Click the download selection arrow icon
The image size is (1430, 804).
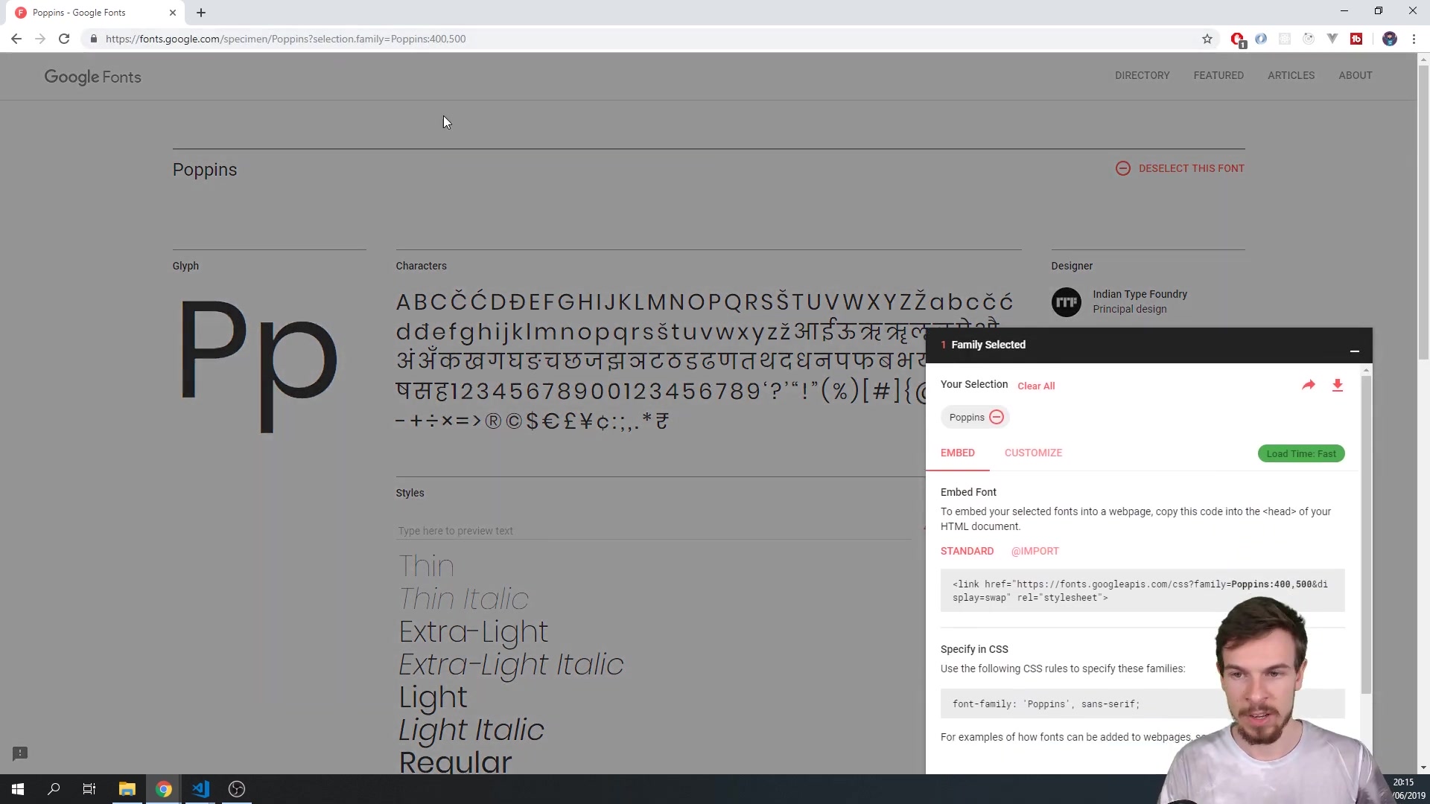1337,385
